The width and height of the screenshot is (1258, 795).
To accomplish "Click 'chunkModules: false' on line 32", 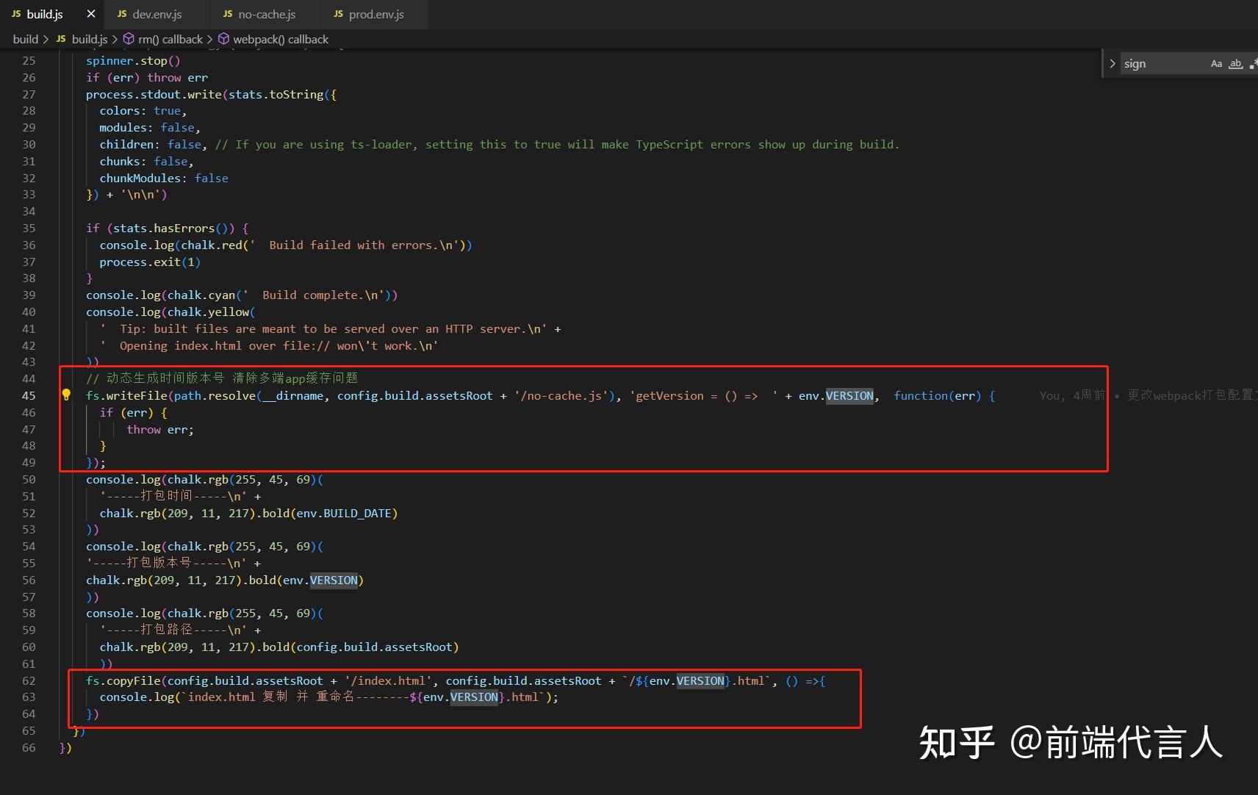I will (x=164, y=178).
